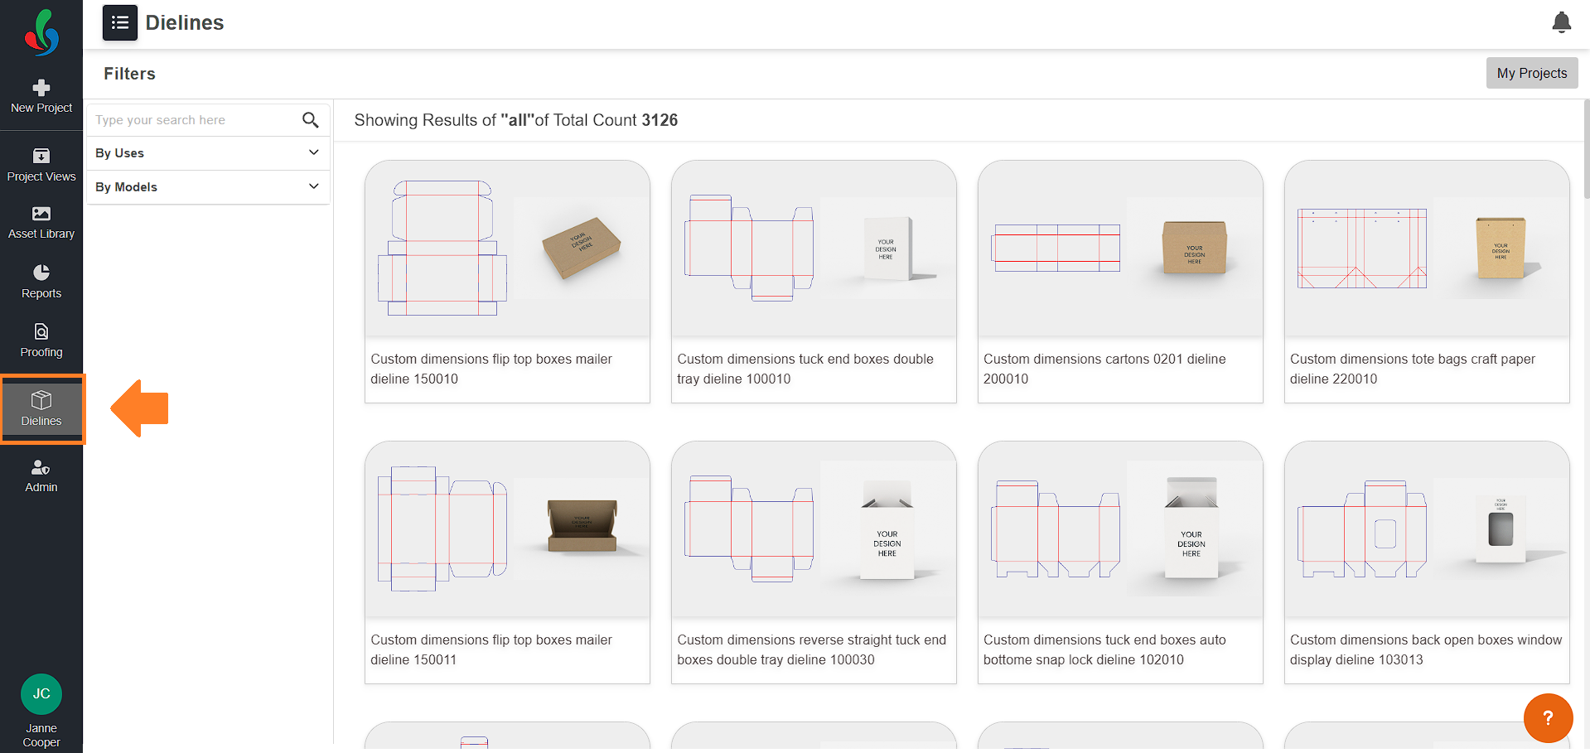The width and height of the screenshot is (1590, 753).
Task: Select Dielines in the sidebar
Action: pyautogui.click(x=41, y=409)
